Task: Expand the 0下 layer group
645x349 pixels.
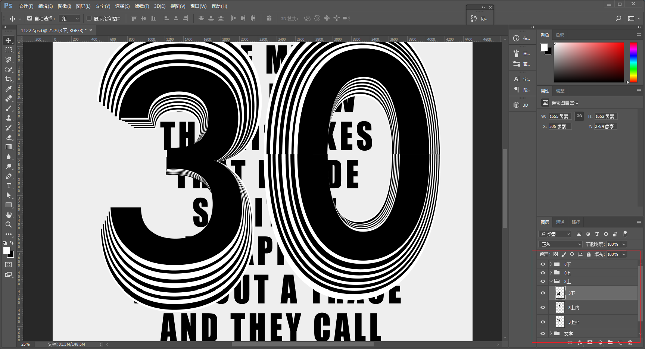Action: click(551, 264)
